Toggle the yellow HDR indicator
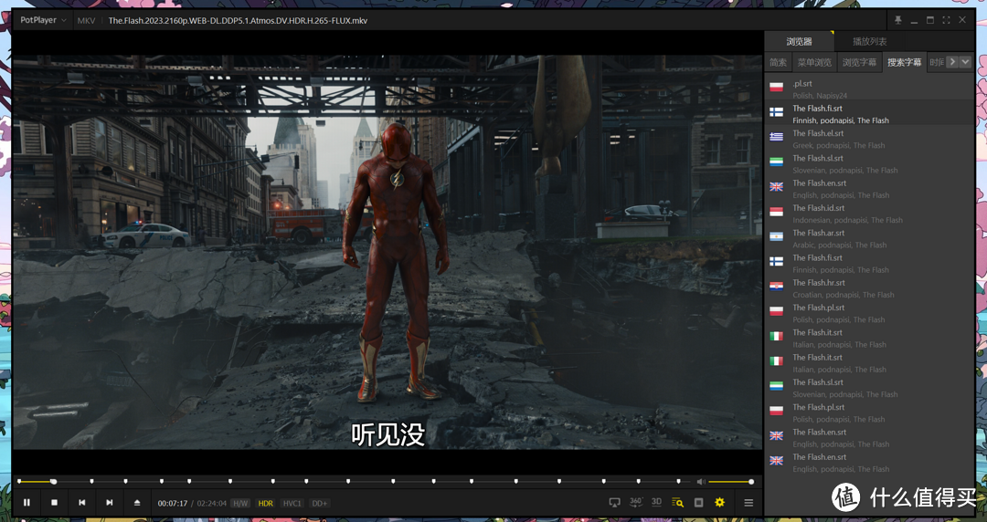 (266, 503)
